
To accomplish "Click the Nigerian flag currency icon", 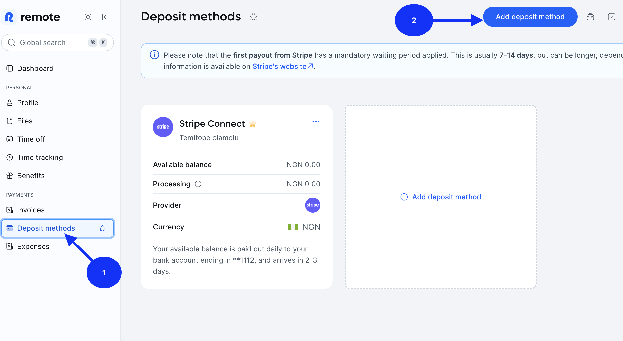I will pyautogui.click(x=293, y=227).
